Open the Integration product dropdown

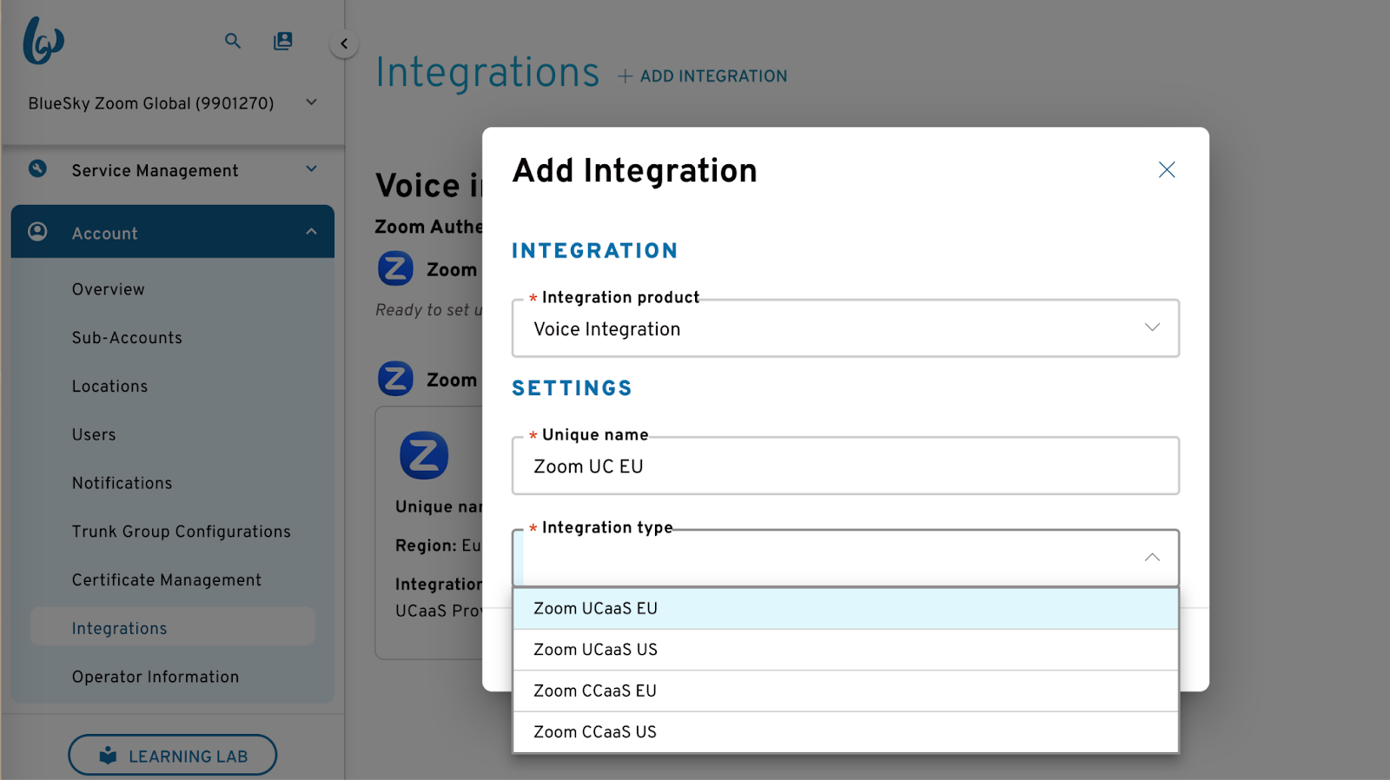point(845,328)
